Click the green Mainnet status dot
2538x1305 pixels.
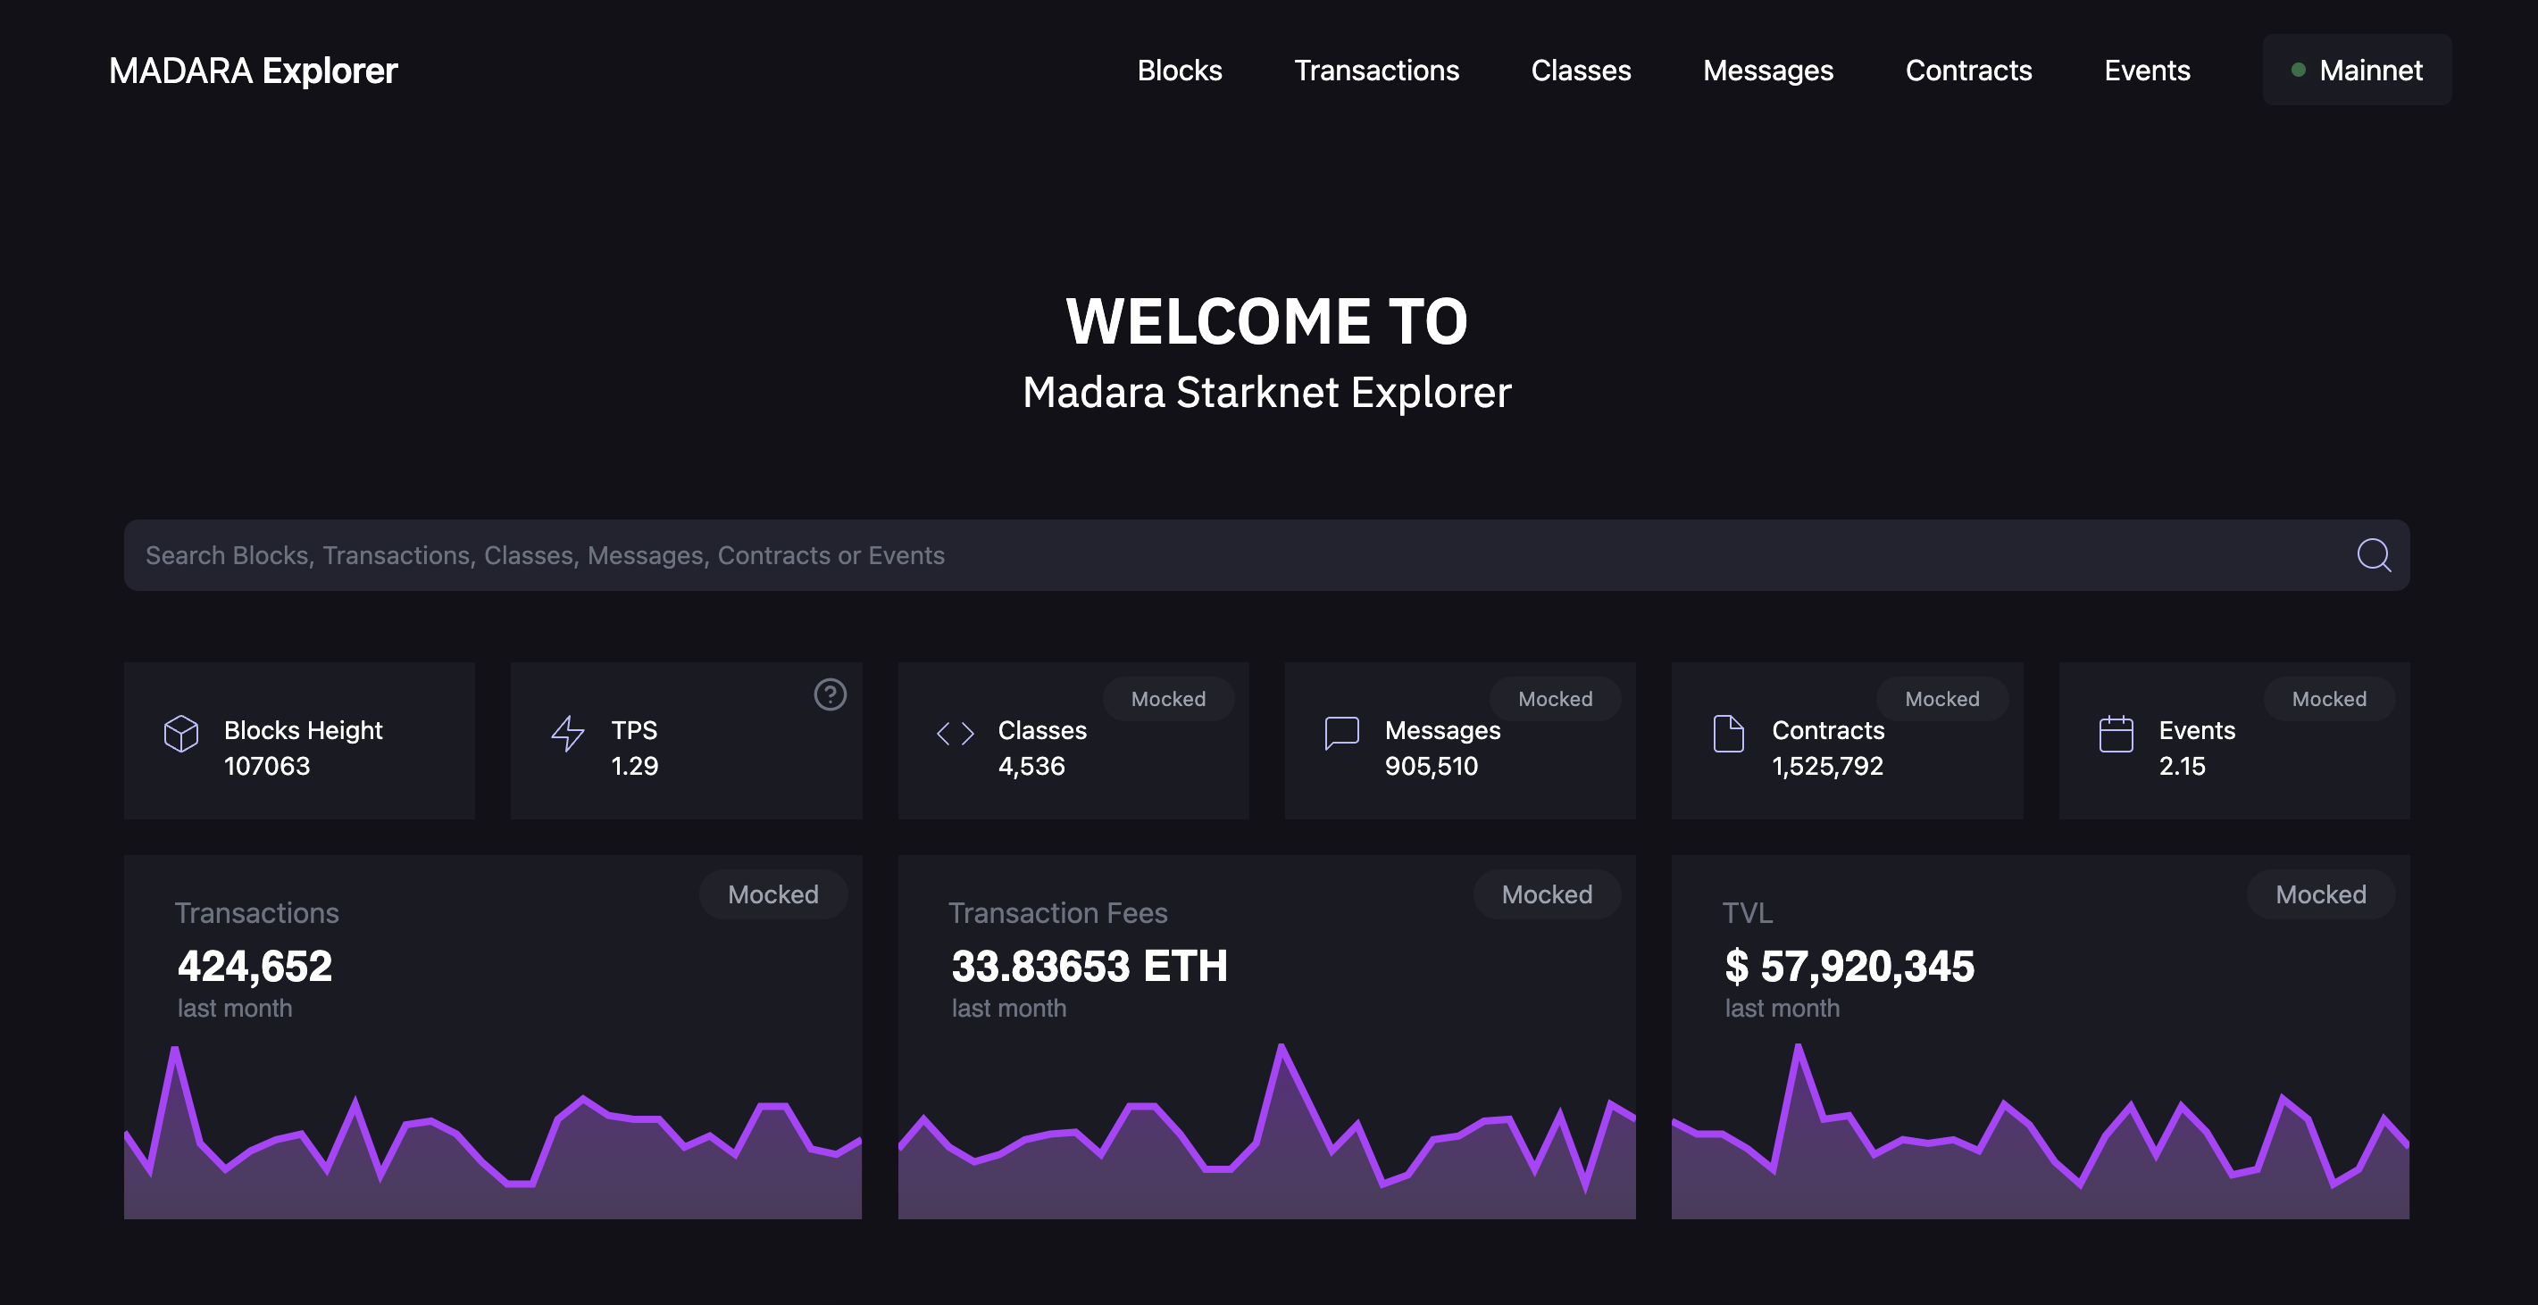click(x=2298, y=70)
